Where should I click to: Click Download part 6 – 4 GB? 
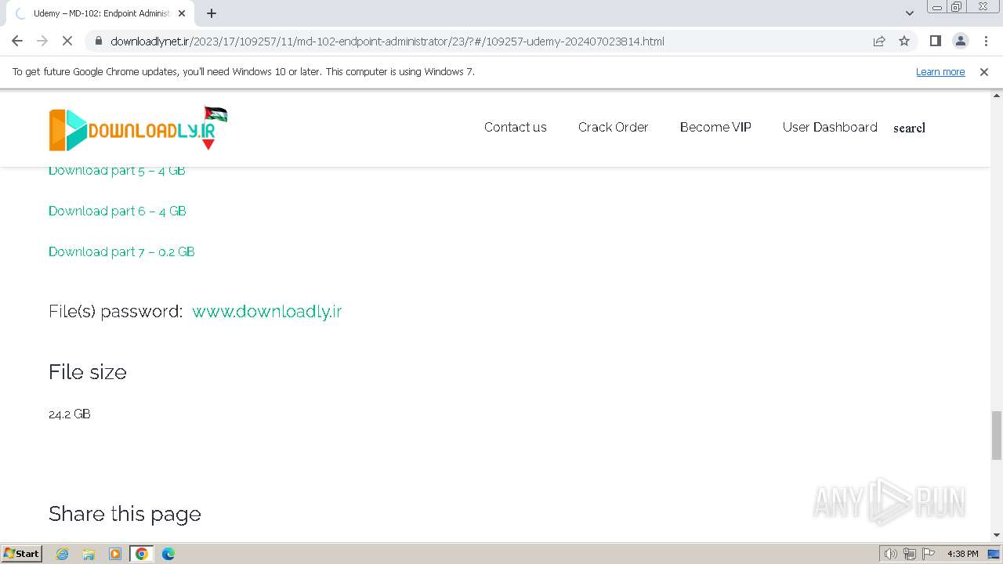pyautogui.click(x=118, y=211)
